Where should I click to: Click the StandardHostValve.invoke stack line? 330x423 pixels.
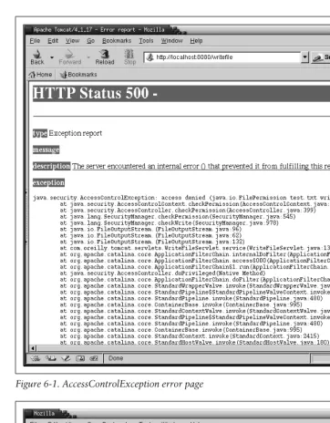[195, 343]
